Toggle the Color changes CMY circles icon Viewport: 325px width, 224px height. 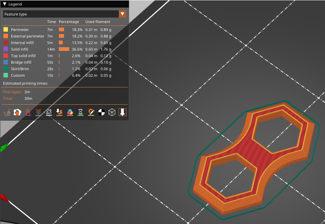(70, 112)
